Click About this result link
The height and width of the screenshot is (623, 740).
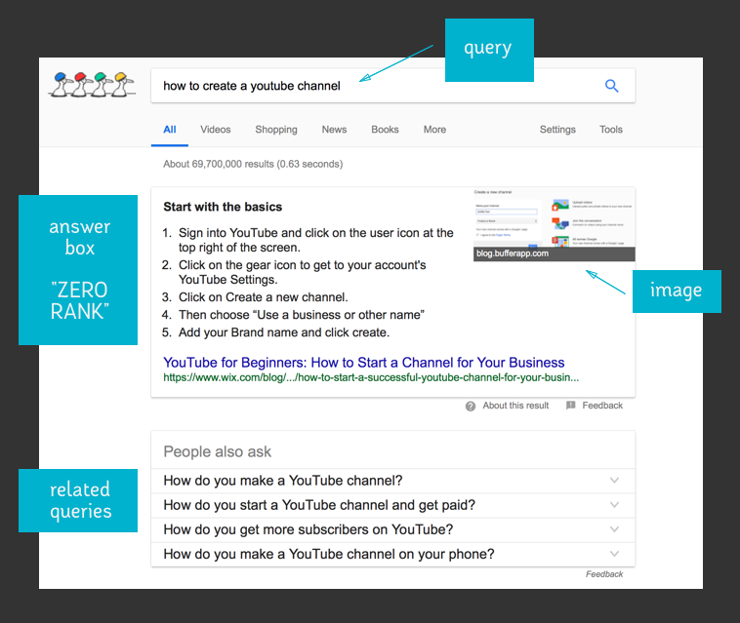pyautogui.click(x=515, y=406)
